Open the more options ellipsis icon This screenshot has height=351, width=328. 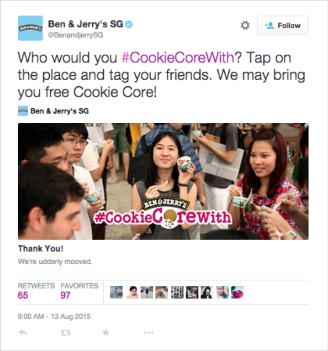tap(149, 332)
